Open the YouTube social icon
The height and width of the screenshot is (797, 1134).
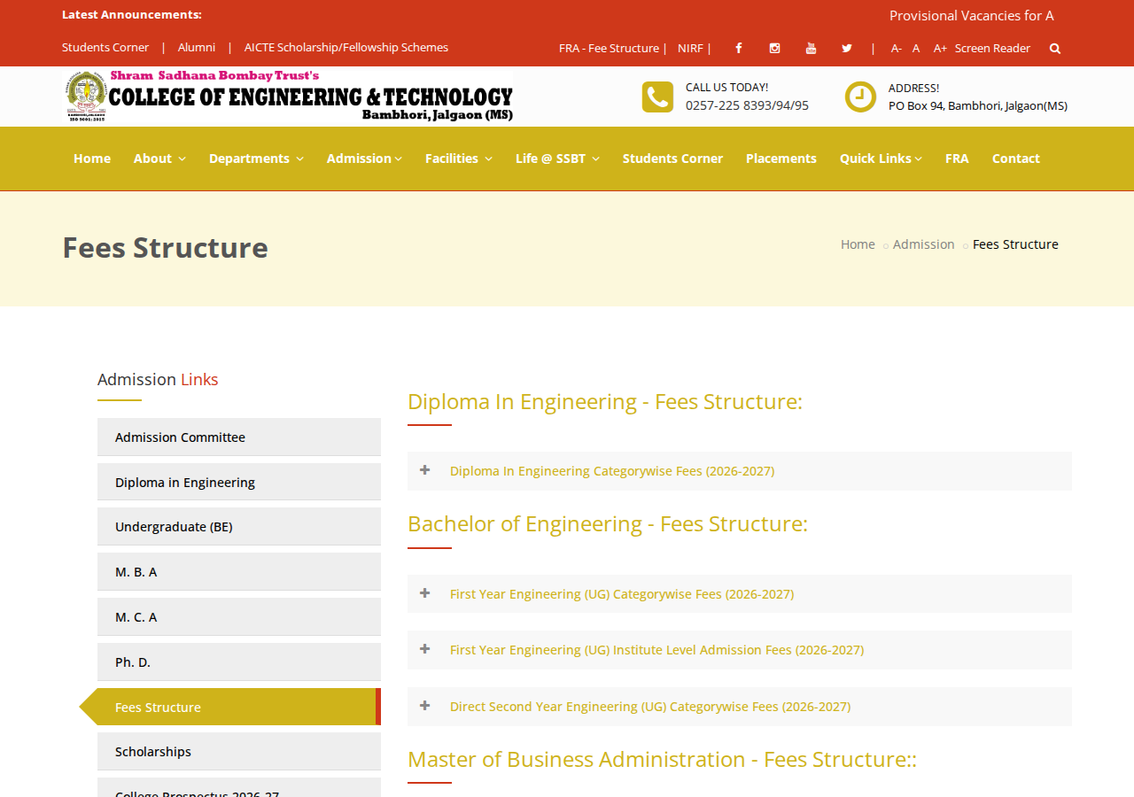click(811, 49)
